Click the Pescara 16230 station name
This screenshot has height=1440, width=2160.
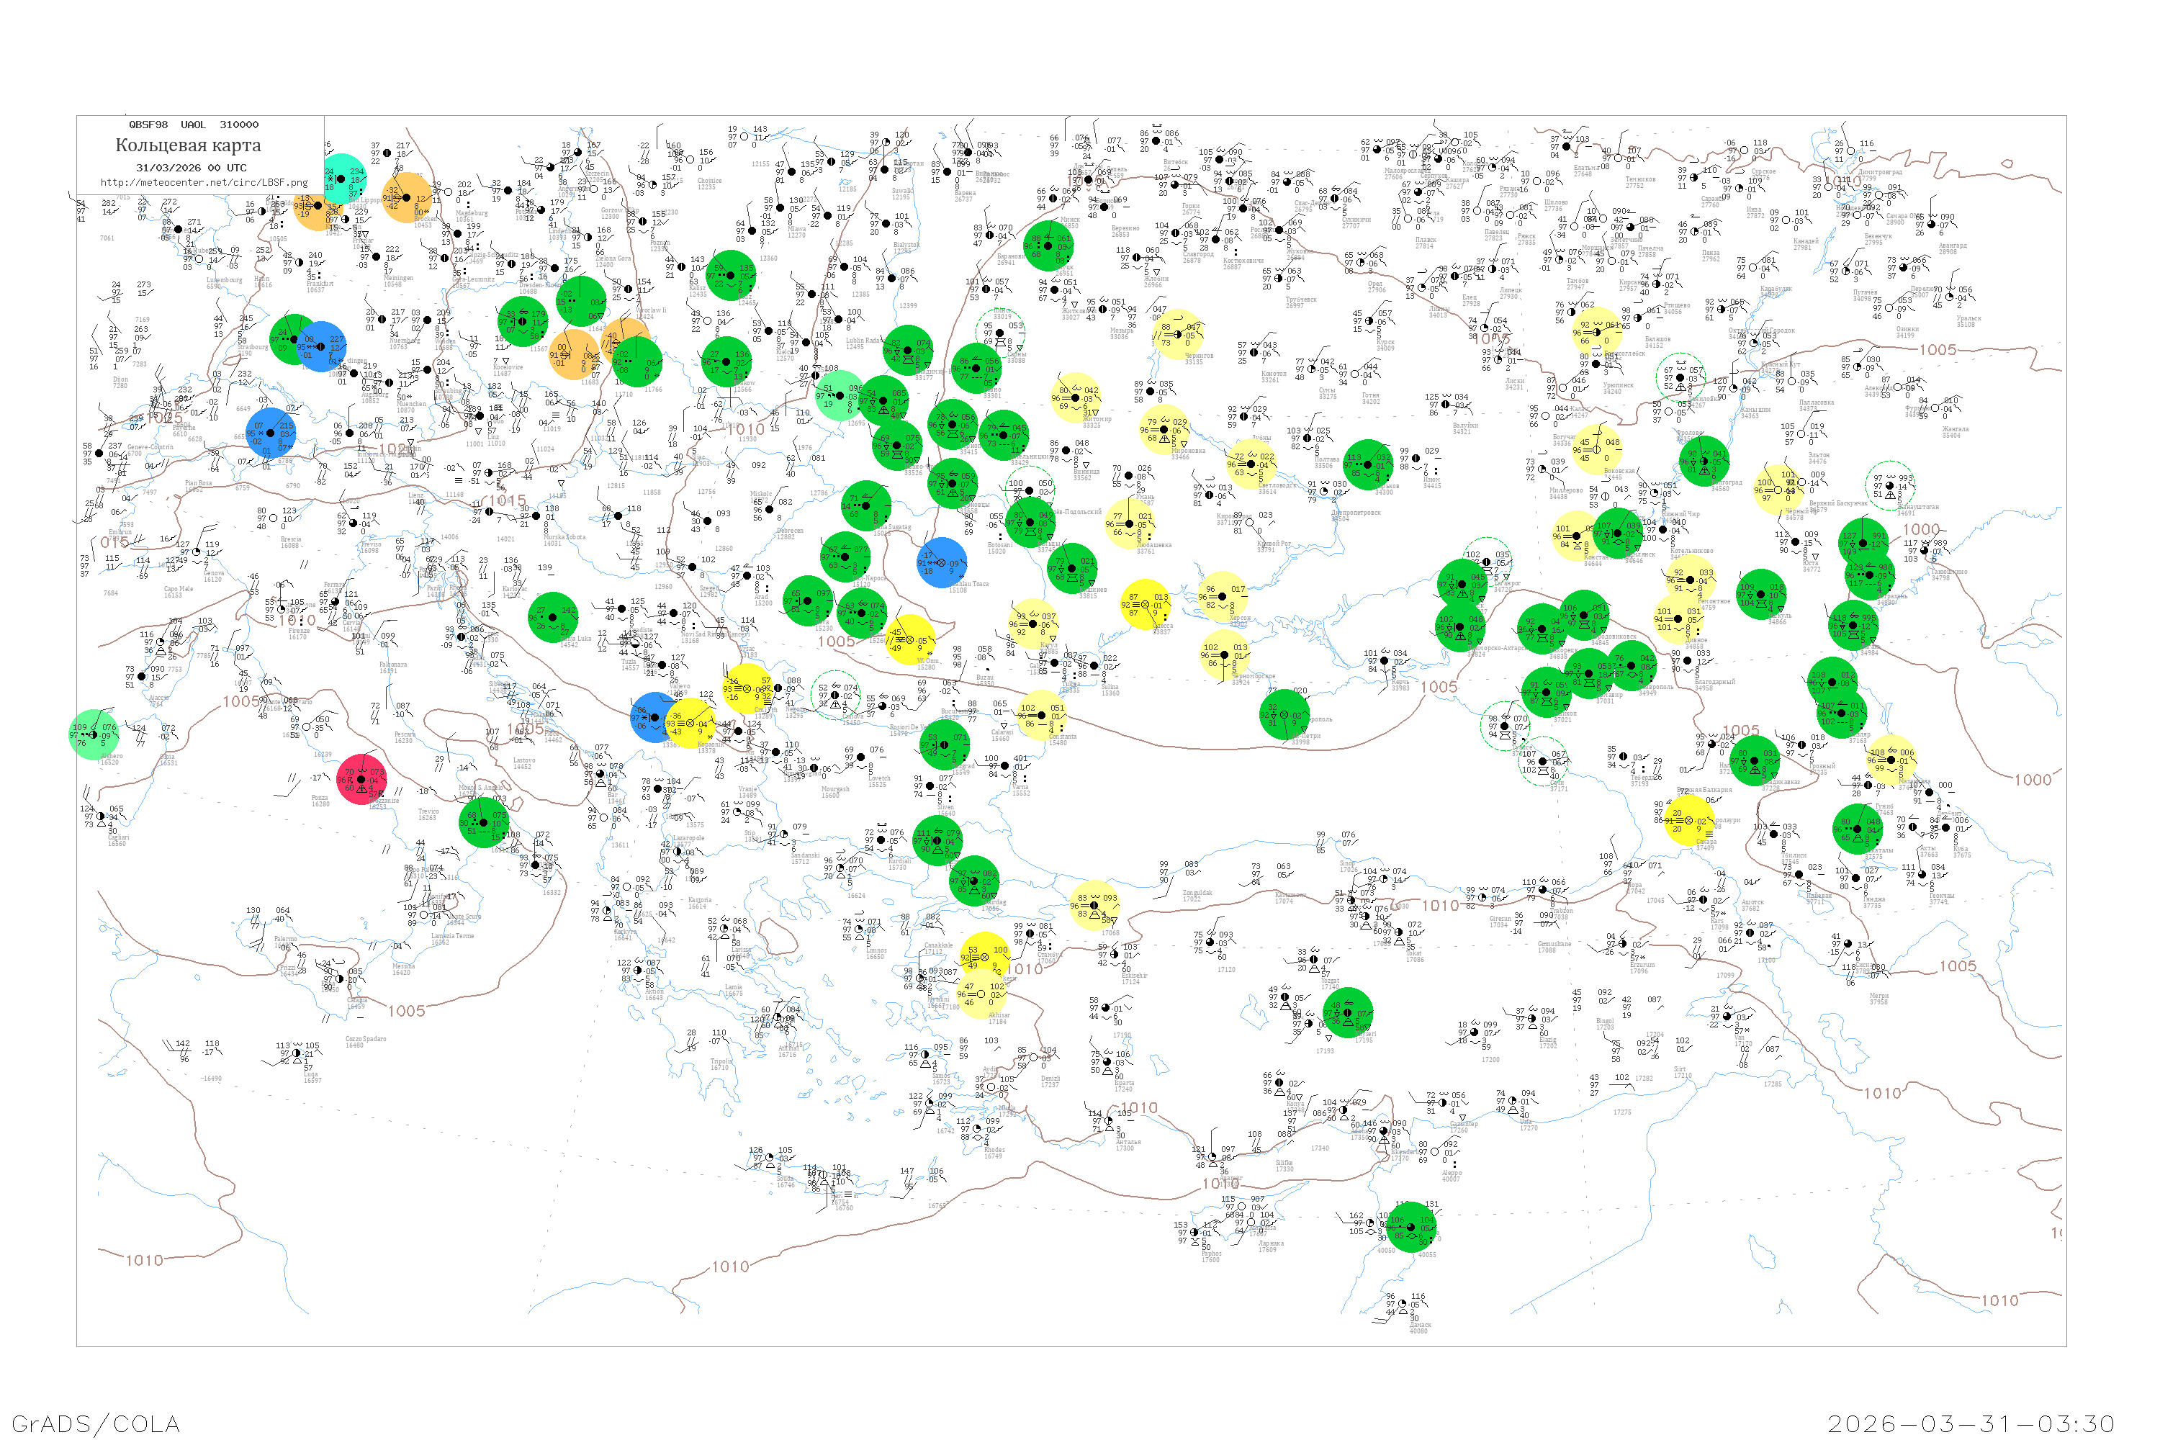coord(405,737)
